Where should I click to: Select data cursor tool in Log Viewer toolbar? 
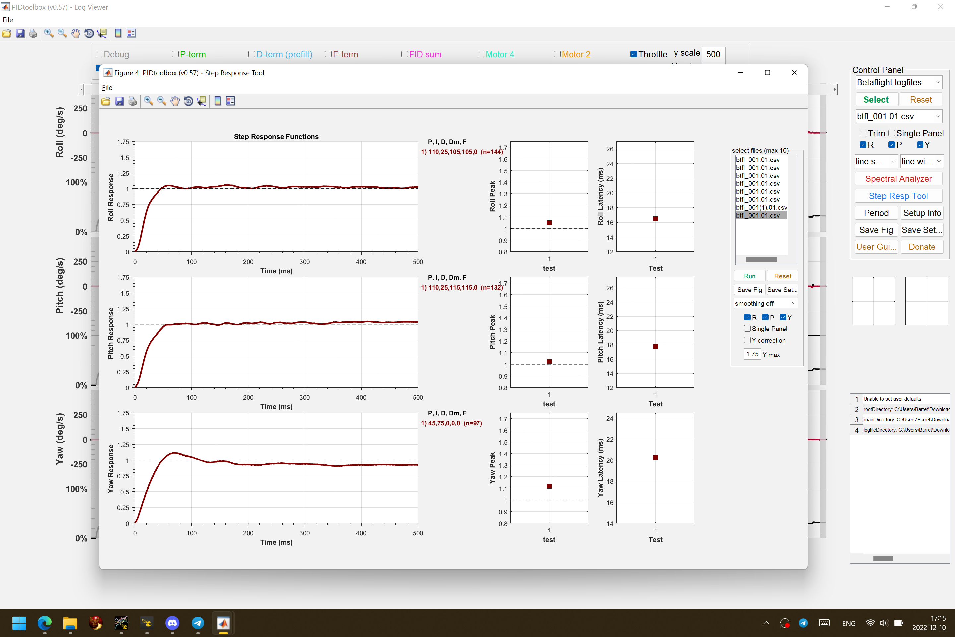[102, 33]
